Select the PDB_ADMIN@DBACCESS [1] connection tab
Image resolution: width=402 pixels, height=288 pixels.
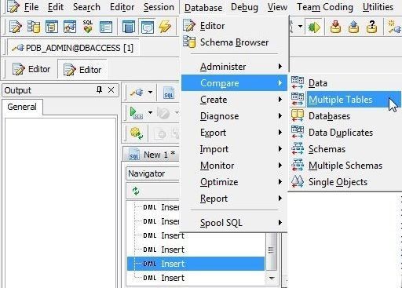73,48
